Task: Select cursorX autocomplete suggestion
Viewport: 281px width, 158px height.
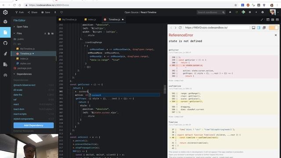Action: [x=124, y=95]
